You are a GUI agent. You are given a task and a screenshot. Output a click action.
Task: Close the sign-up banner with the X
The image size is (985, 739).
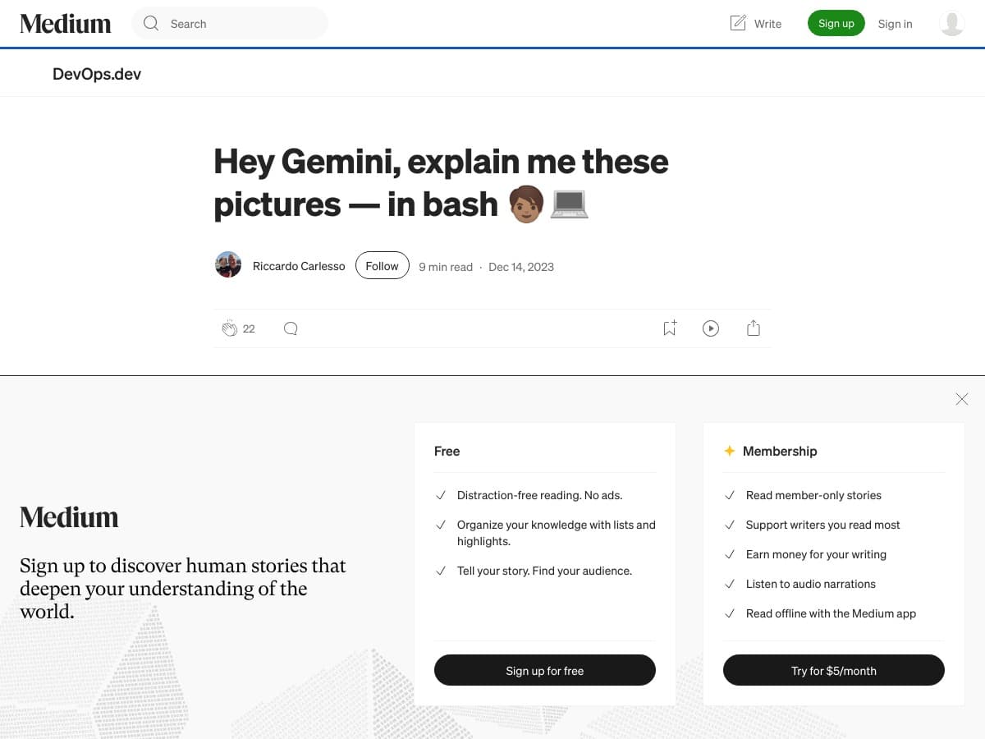coord(962,399)
